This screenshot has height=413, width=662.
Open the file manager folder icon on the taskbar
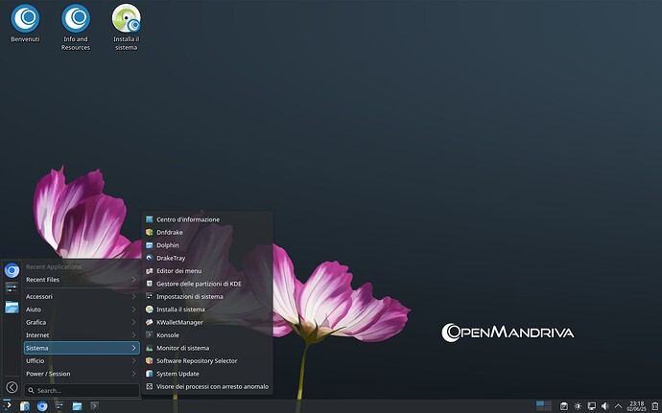tap(77, 406)
